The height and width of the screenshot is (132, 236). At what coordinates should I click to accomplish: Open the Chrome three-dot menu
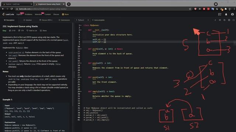(x=234, y=9)
